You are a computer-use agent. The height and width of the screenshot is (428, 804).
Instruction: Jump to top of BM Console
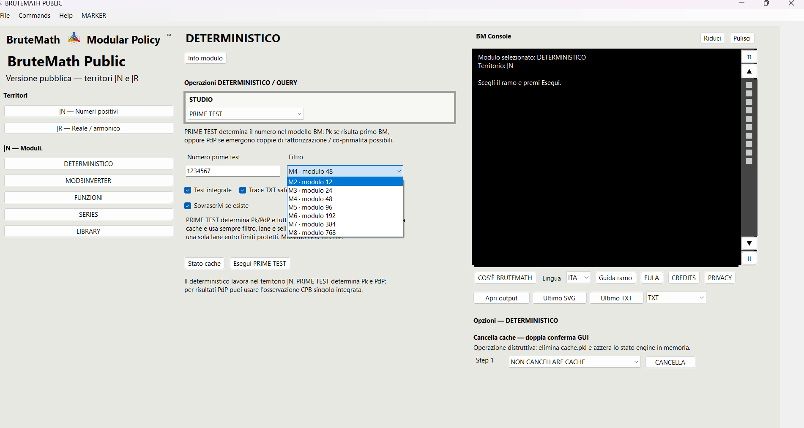pos(749,57)
